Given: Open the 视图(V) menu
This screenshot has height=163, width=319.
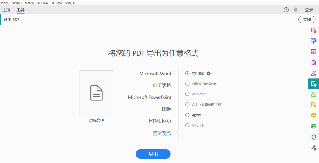Looking at the screenshot, I should [29, 3].
